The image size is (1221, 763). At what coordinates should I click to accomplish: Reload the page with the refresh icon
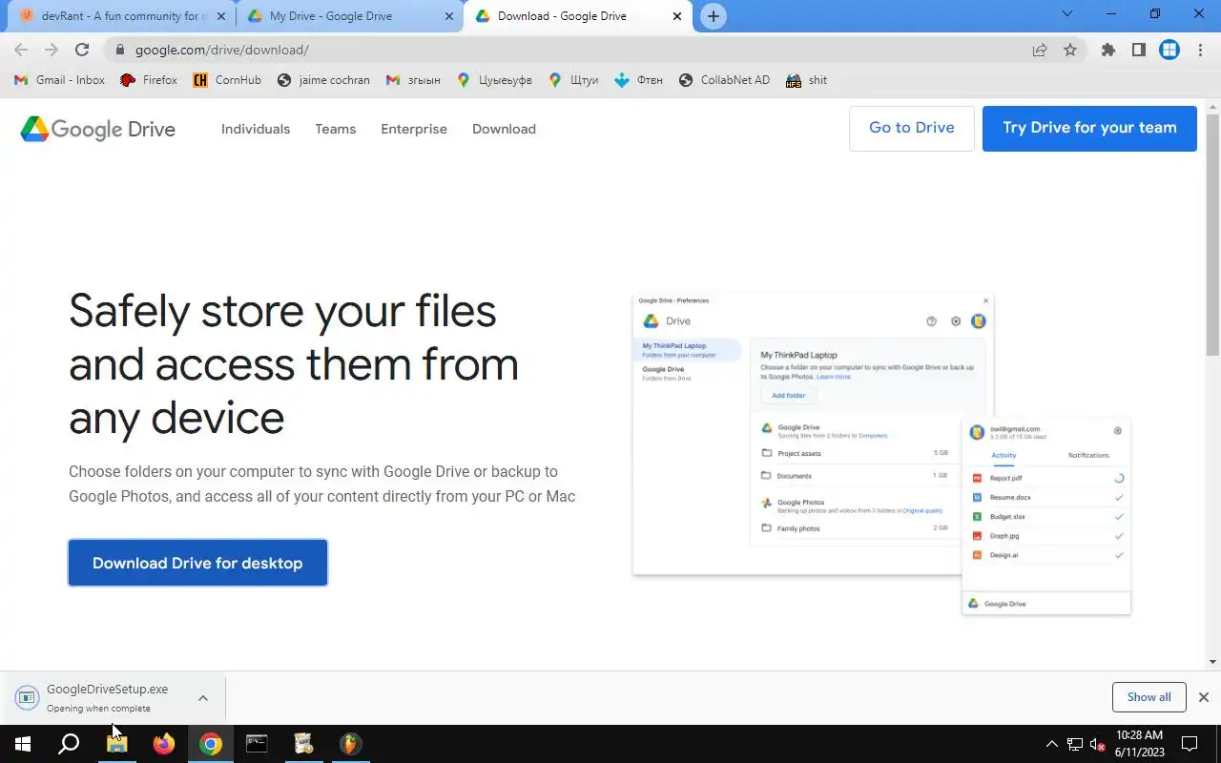tap(82, 50)
